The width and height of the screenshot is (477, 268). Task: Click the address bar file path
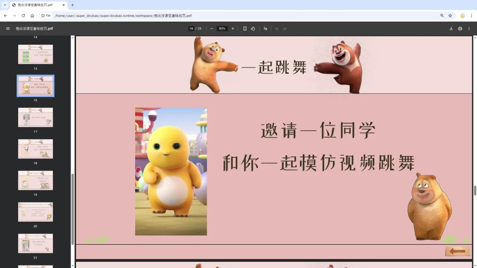pos(123,15)
